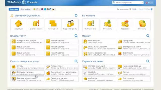Click the Каталог товаров и услуг heading
The image size is (161, 90).
(x=25, y=61)
